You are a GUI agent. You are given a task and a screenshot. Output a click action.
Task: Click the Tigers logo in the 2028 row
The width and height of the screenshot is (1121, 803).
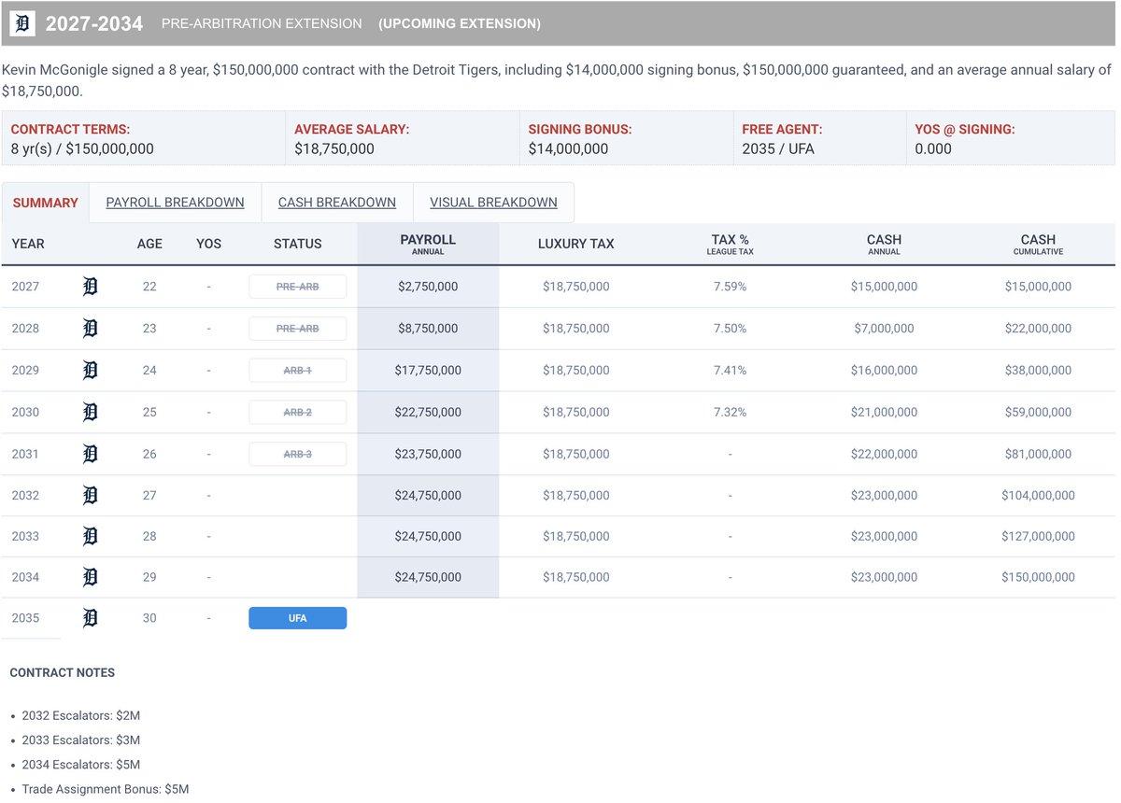coord(90,329)
